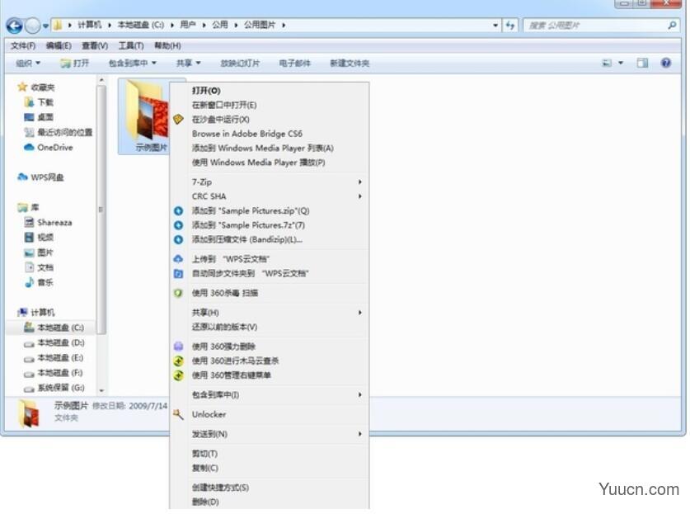Choose 上传到 "WPS云文档"
The height and width of the screenshot is (514, 690).
pyautogui.click(x=270, y=259)
